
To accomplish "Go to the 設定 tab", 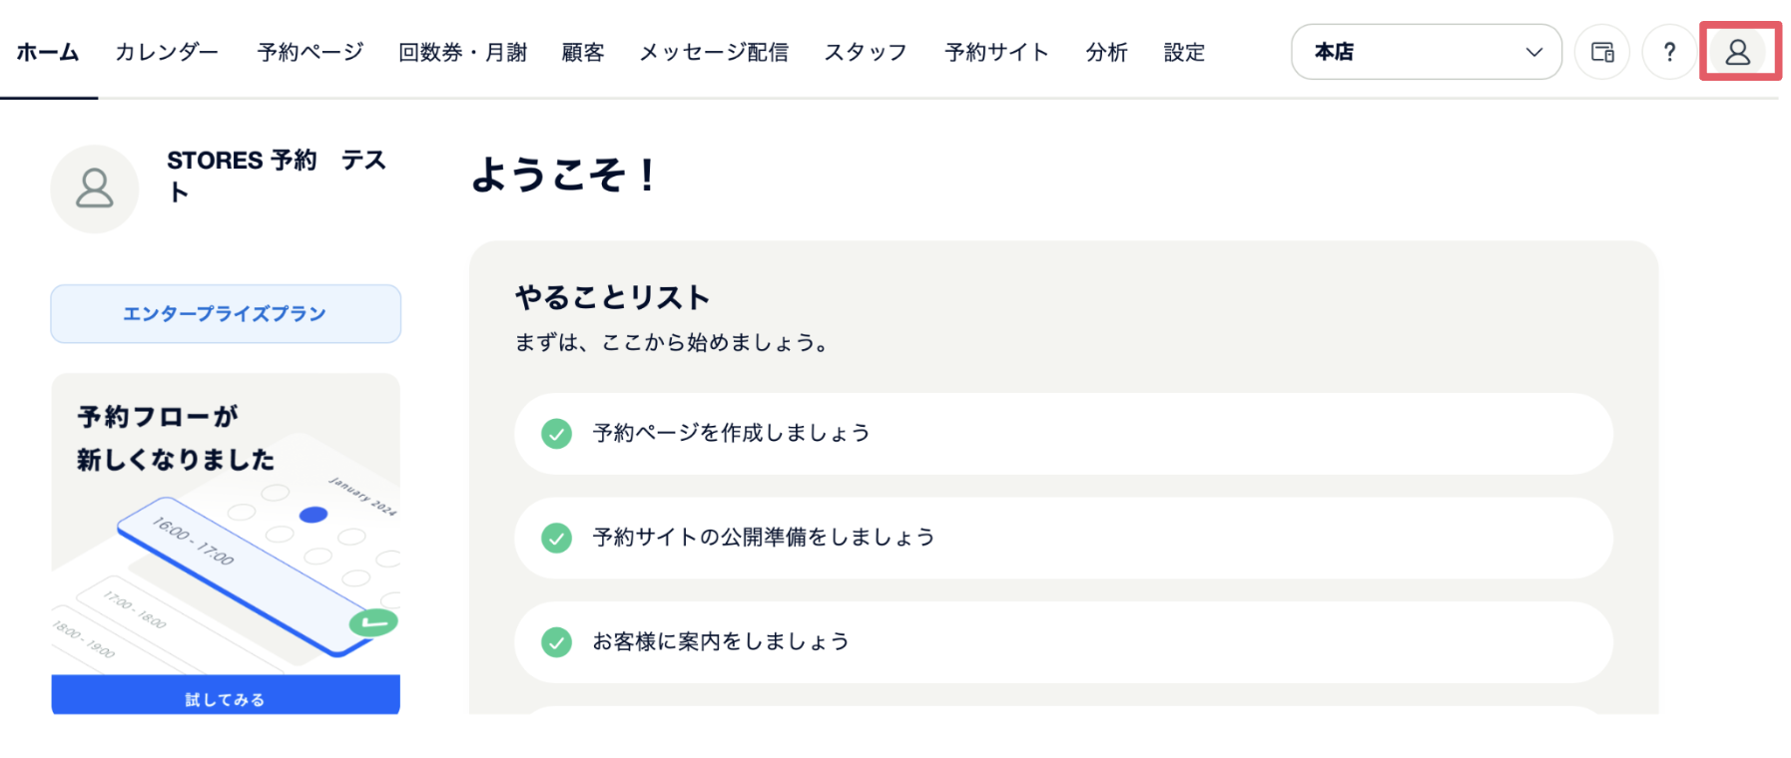I will coord(1184,52).
